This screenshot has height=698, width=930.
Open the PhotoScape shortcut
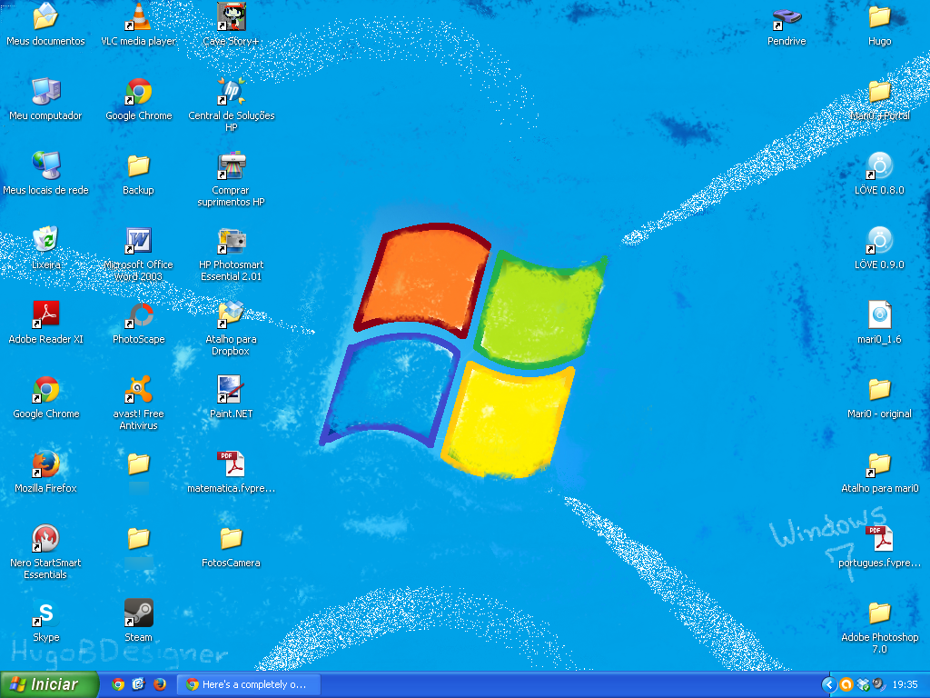pyautogui.click(x=138, y=315)
